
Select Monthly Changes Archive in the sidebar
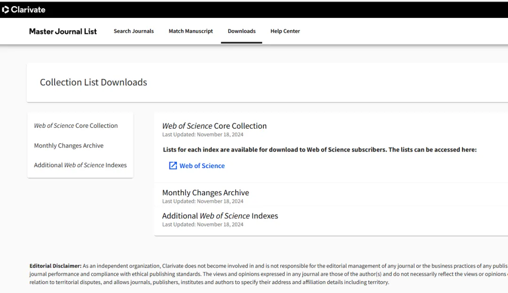point(69,146)
